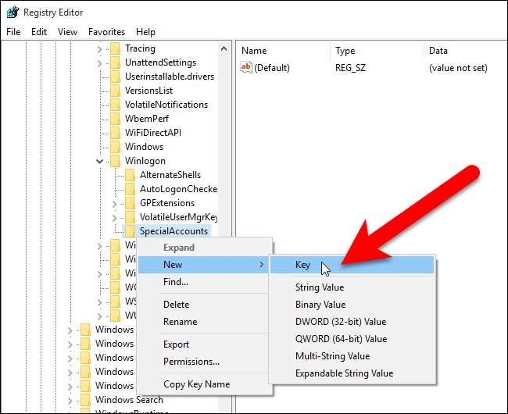Click the AlternateShells folder icon
Screen dimensions: 508x414
[x=131, y=175]
